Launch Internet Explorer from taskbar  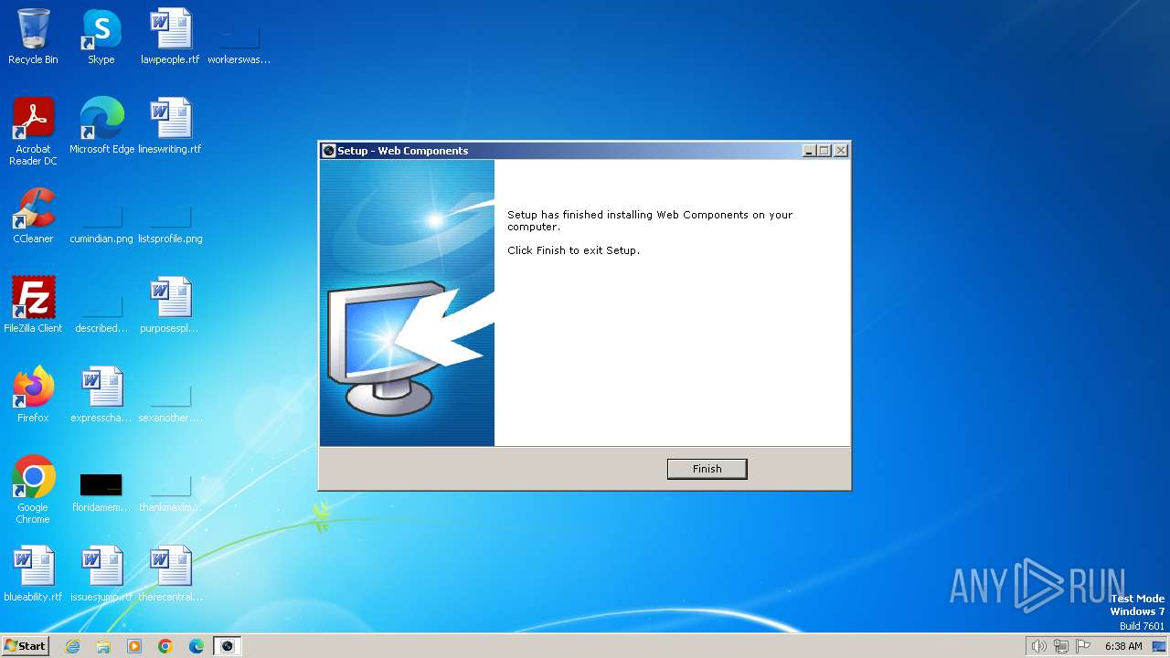[x=72, y=646]
